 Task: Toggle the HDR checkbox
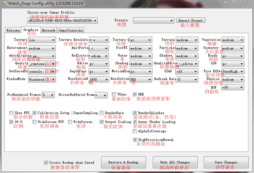(x=135, y=94)
